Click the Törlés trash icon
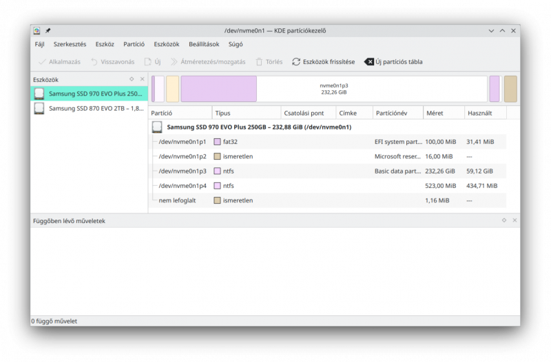 click(259, 62)
